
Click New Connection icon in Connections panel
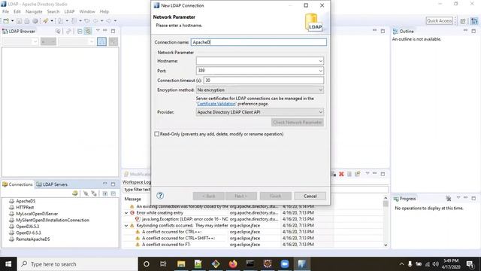pyautogui.click(x=75, y=193)
